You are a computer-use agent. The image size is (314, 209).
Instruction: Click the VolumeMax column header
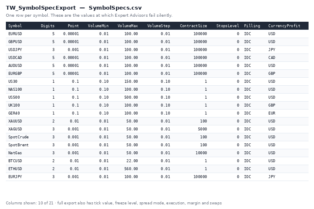(x=128, y=26)
